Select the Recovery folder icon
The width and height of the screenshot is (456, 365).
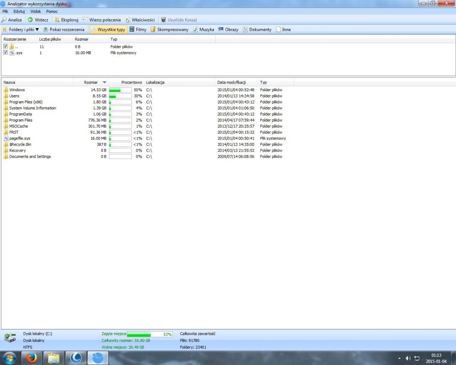click(x=6, y=151)
